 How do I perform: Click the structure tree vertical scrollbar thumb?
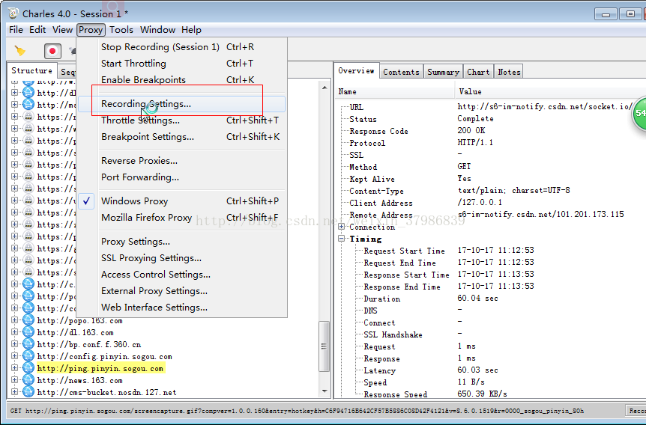tap(324, 346)
